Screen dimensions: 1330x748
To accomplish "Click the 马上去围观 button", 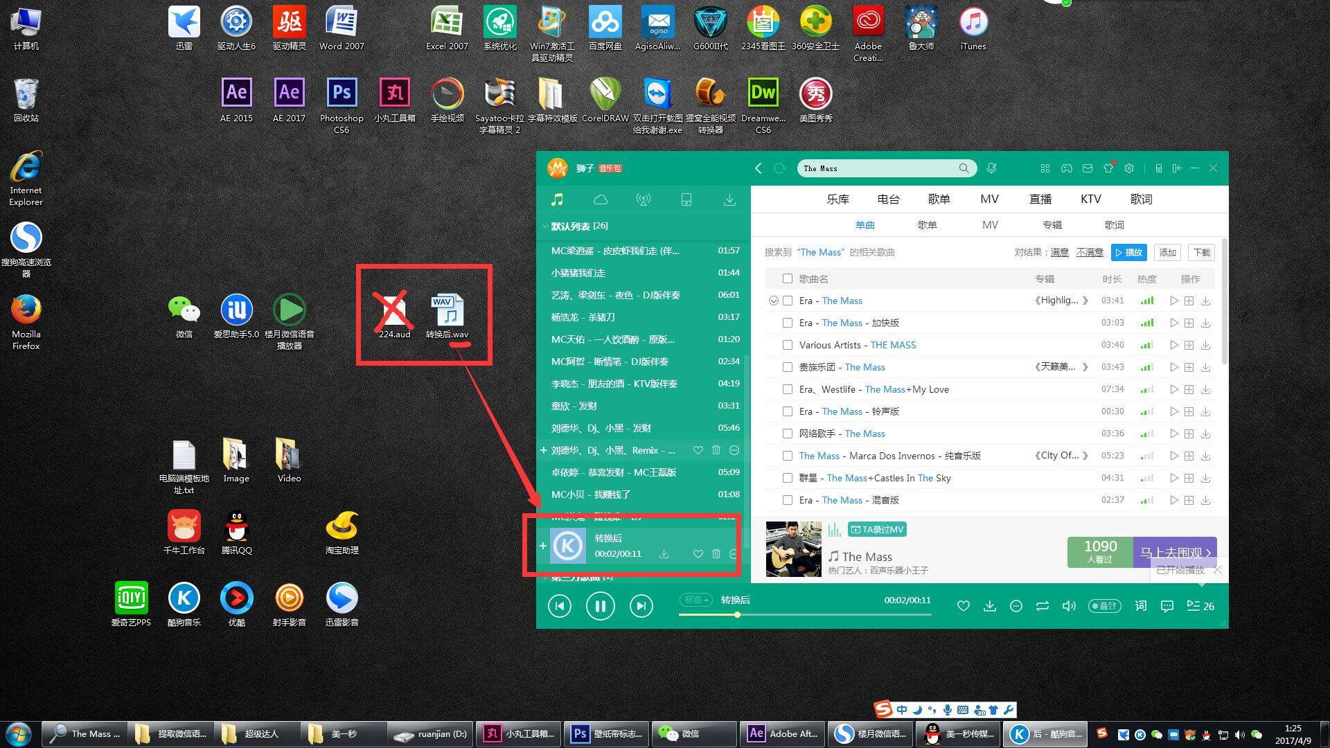I will 1175,553.
